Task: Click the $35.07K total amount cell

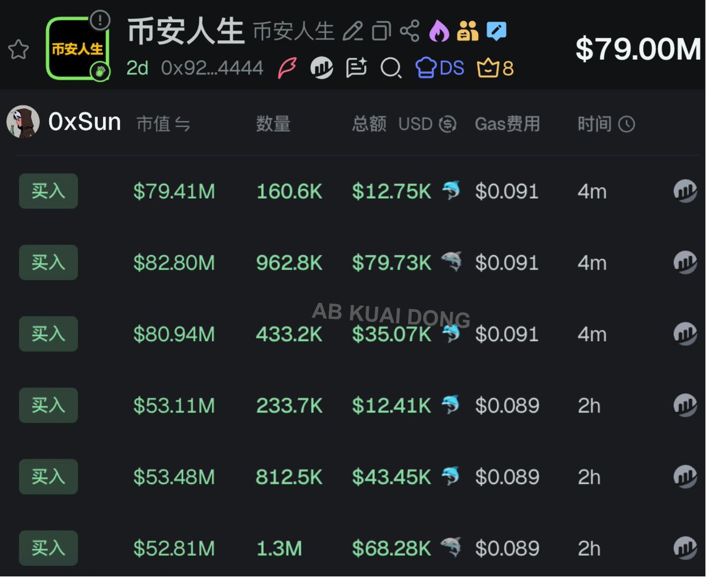Action: click(392, 335)
